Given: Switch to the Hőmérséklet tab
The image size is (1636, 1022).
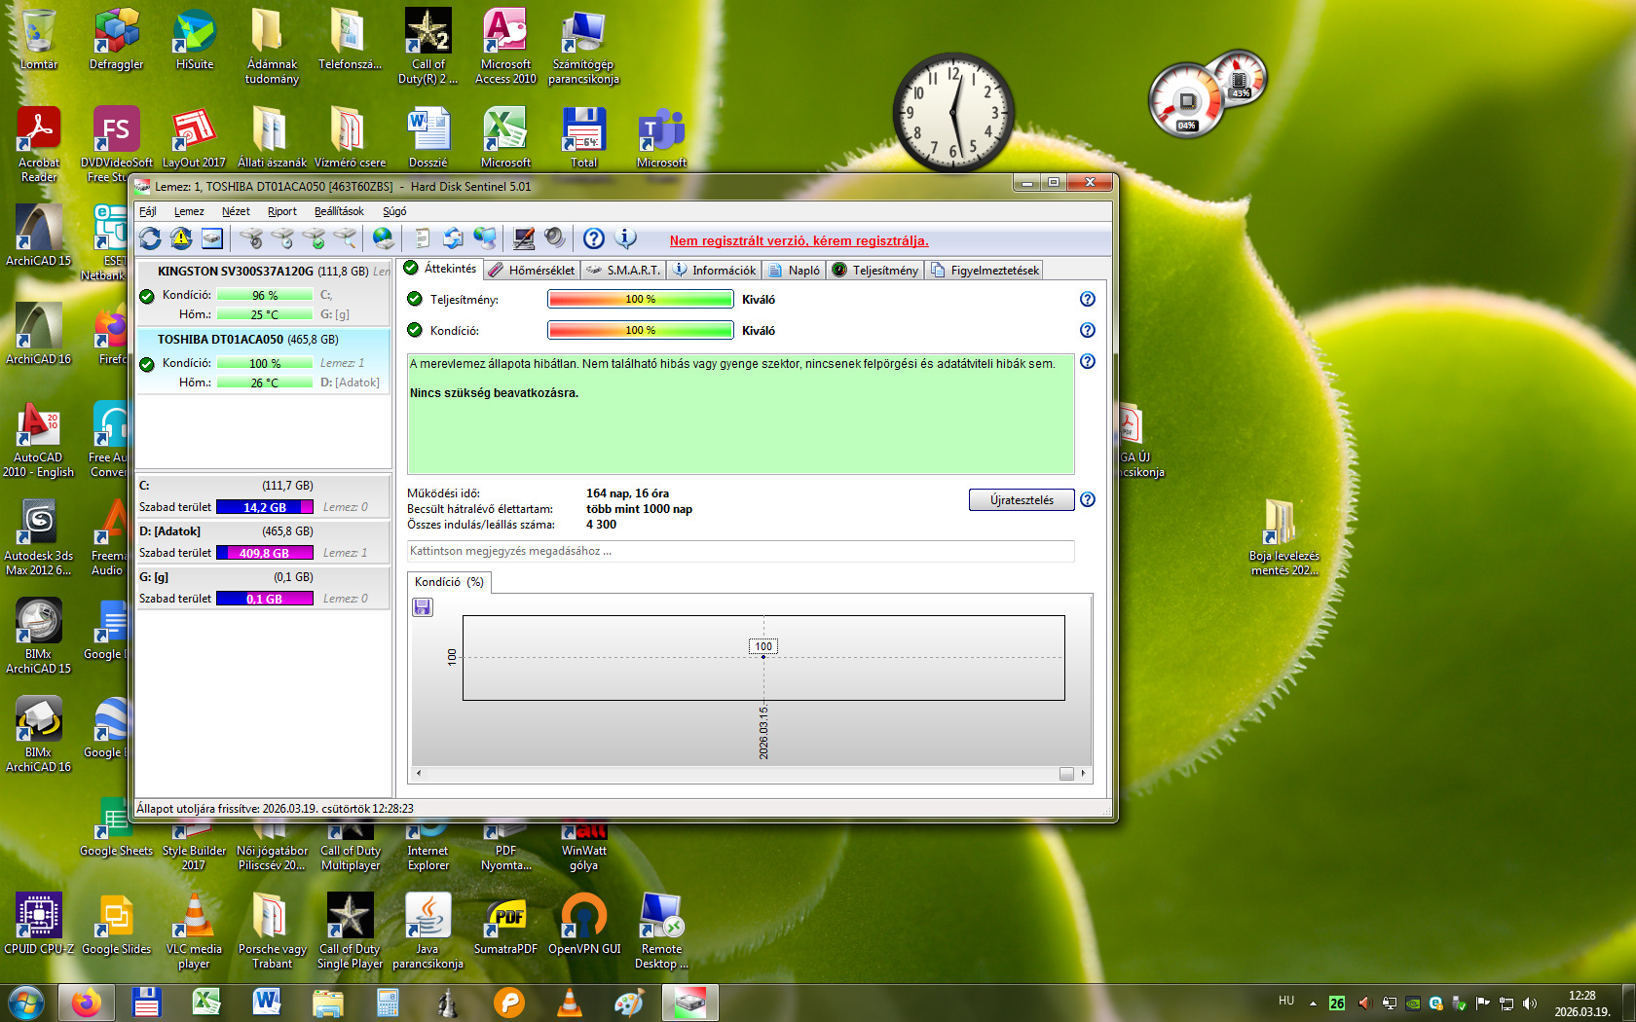Looking at the screenshot, I should click(x=533, y=271).
